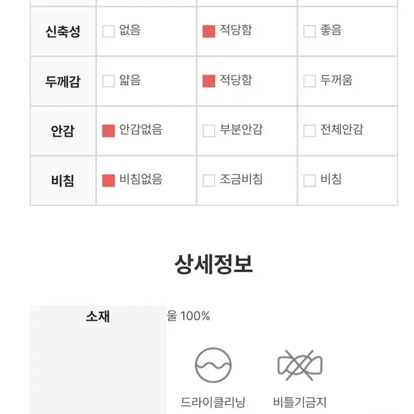The height and width of the screenshot is (414, 414).
Task: Check the 부분안감 box
Action: point(209,130)
